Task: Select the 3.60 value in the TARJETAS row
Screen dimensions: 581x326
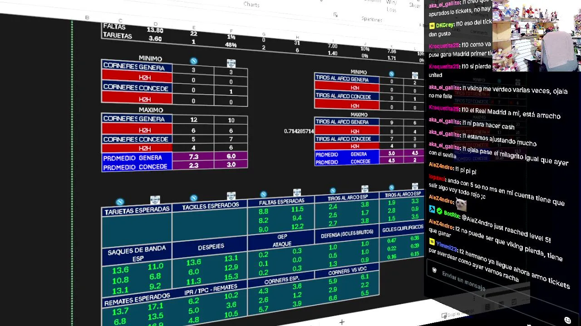Action: 155,38
